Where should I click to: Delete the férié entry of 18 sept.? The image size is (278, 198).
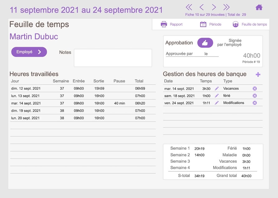(255, 96)
